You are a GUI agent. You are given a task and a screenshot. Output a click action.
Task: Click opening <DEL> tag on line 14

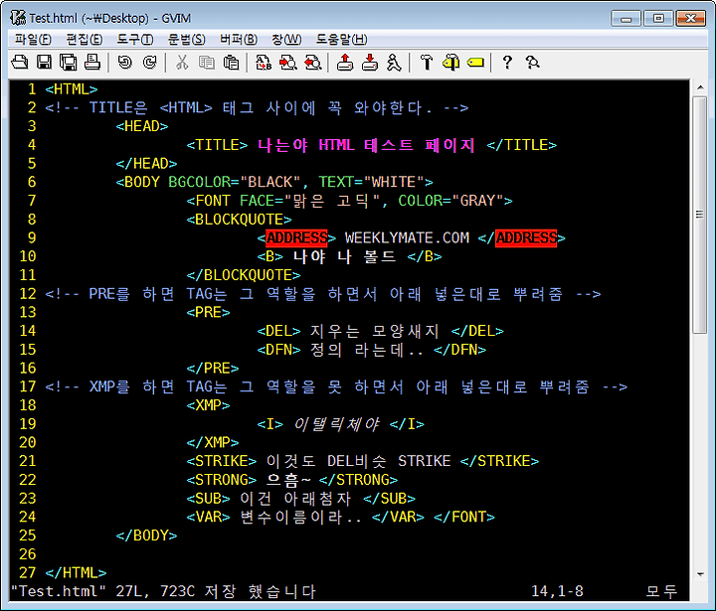tap(278, 331)
